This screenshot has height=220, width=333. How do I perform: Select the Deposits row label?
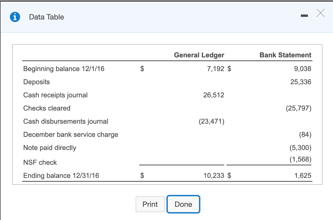coord(36,82)
